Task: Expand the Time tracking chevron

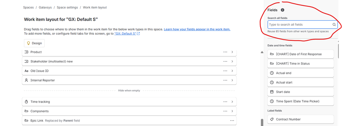Action: pos(232,102)
